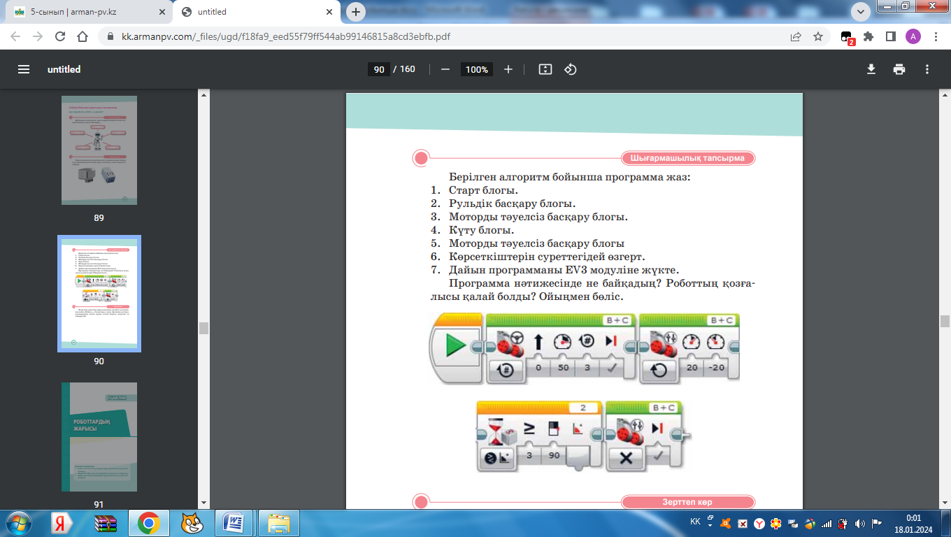Click the address bar URL
This screenshot has height=537, width=951.
(286, 36)
